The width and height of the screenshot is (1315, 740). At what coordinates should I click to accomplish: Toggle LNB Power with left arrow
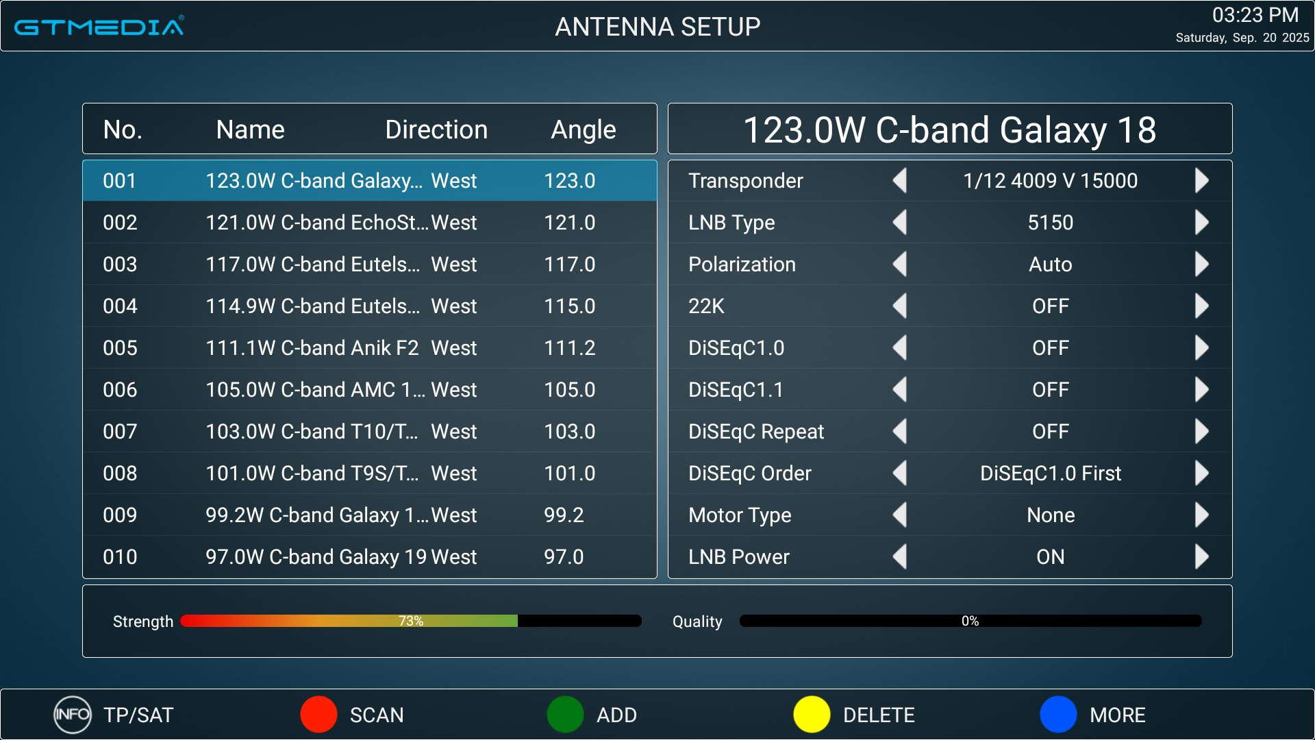tap(900, 557)
